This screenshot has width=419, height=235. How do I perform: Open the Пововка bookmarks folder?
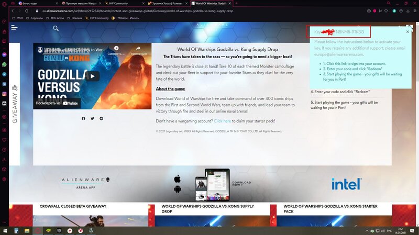[x=74, y=18]
